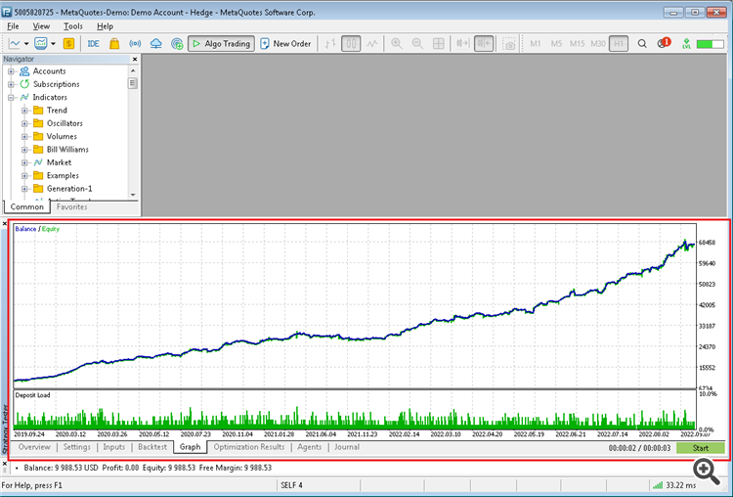The height and width of the screenshot is (497, 733).
Task: Toggle Algo Trading button
Action: (x=221, y=43)
